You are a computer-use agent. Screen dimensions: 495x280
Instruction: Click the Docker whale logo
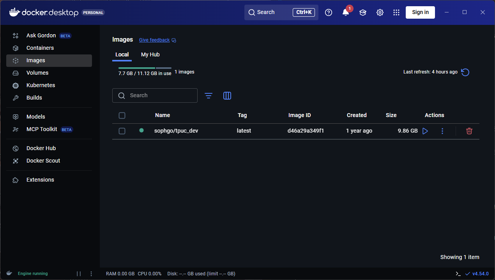[x=14, y=12]
